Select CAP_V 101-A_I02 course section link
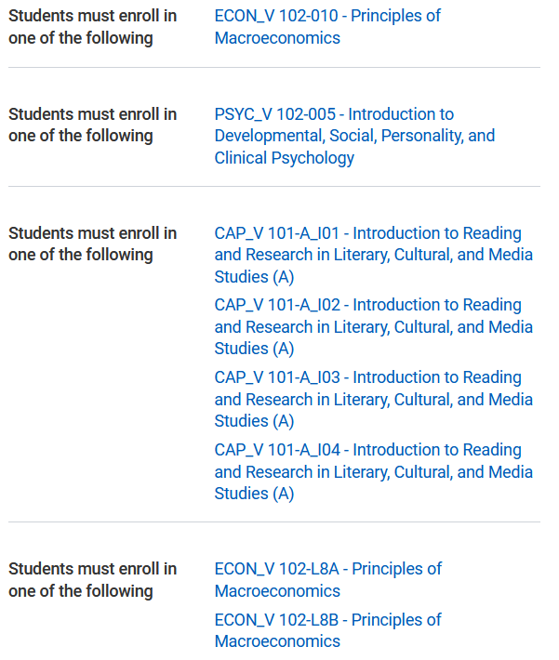559x660 pixels. pyautogui.click(x=373, y=326)
